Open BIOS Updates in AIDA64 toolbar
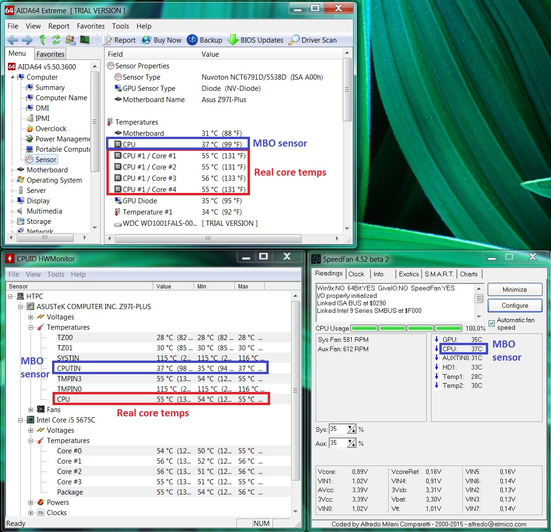Screen dimensions: 551x532 [x=256, y=40]
